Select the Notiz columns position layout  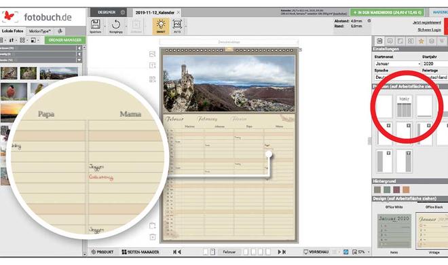[x=404, y=107]
